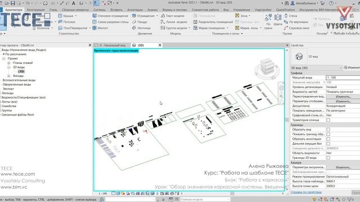Select the Mullion (Импост) tool

point(100,28)
